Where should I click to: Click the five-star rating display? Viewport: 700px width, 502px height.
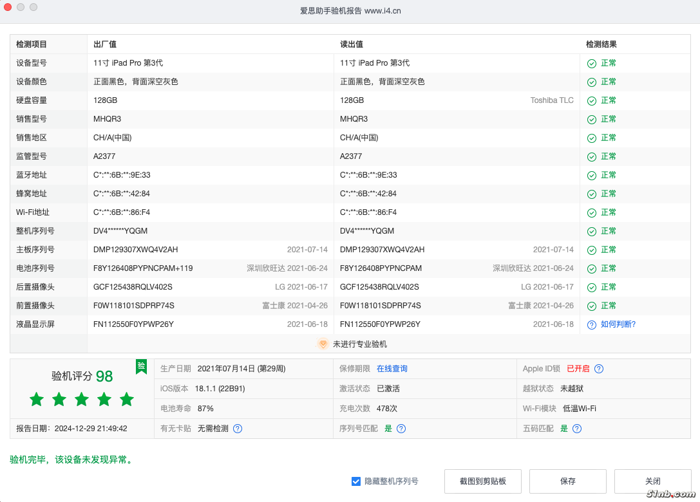[x=82, y=400]
